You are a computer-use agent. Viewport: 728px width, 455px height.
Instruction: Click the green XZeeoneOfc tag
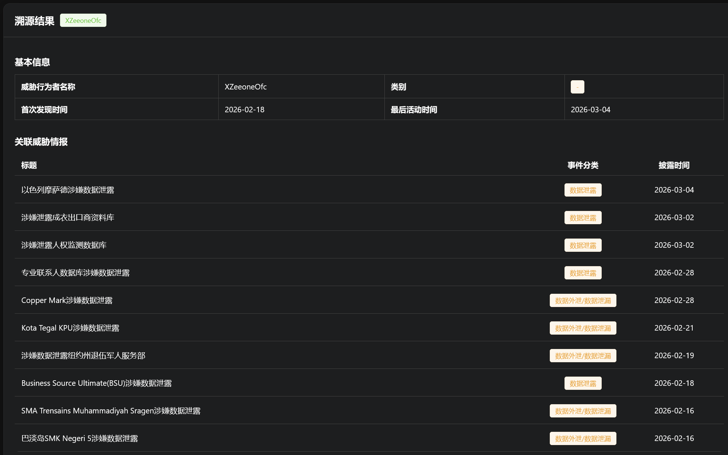pos(83,21)
